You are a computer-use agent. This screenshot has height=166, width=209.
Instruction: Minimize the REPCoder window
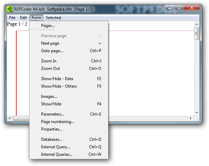[x=170, y=7]
